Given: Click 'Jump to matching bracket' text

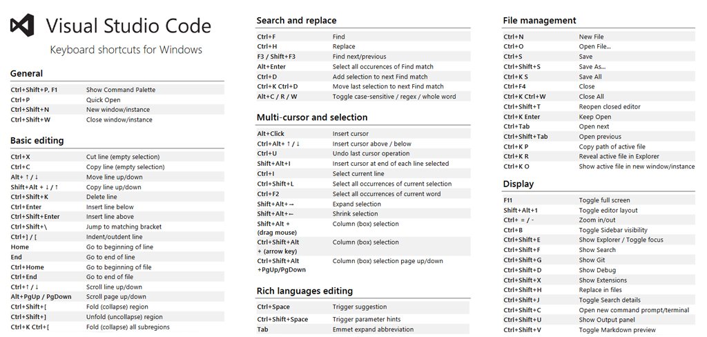Looking at the screenshot, I should [124, 227].
